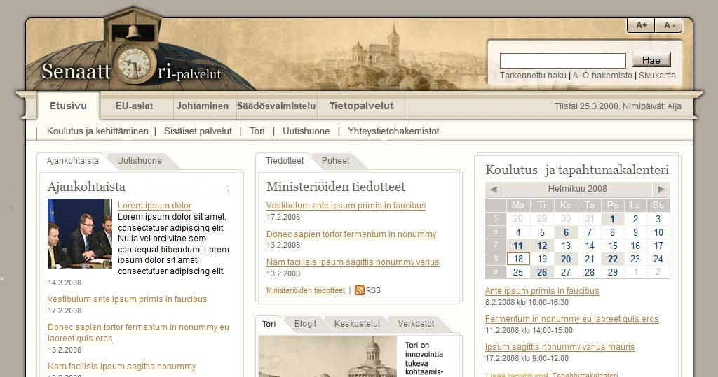This screenshot has height=377, width=718.
Task: Switch to the Tiedotteet tab
Action: [x=285, y=161]
